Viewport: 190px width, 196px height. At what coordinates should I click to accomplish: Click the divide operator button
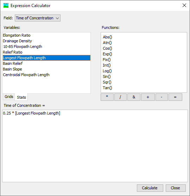coord(120,97)
